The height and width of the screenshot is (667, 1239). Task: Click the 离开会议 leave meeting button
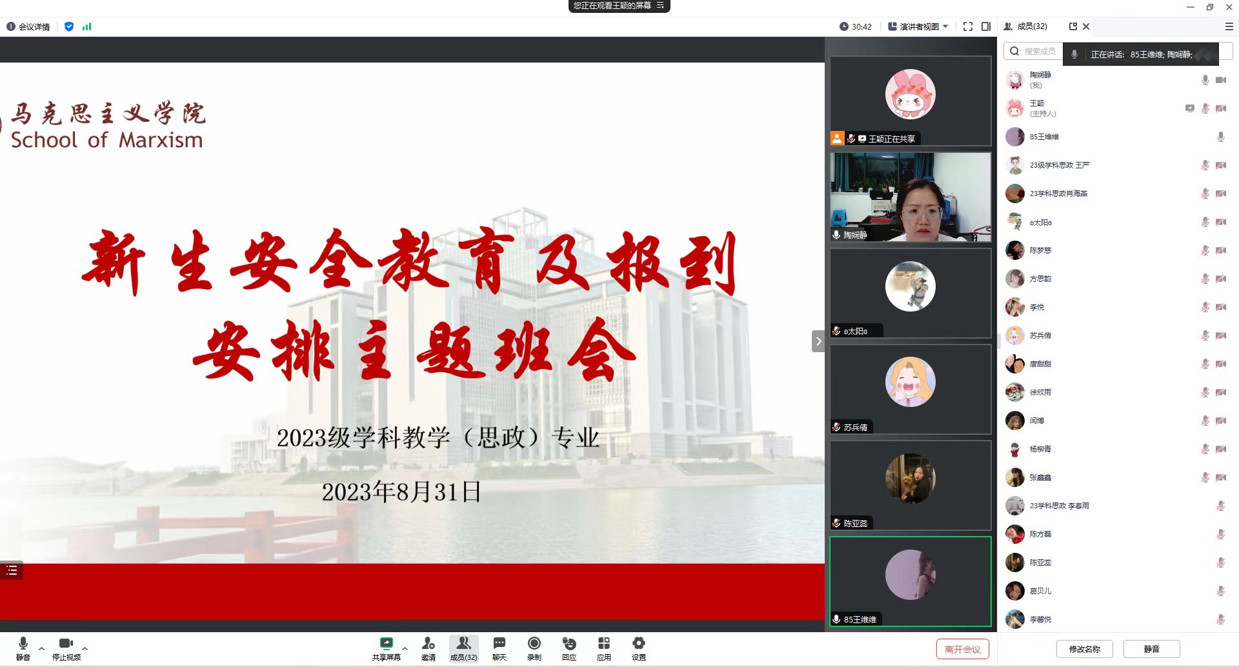point(962,649)
